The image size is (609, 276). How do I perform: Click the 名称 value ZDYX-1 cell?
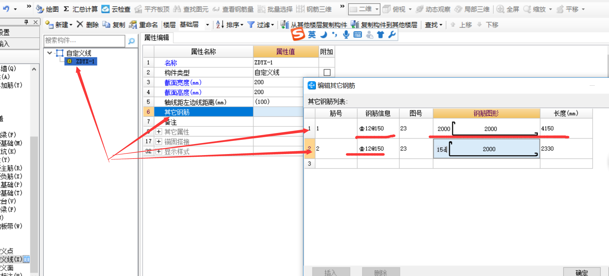pyautogui.click(x=286, y=63)
